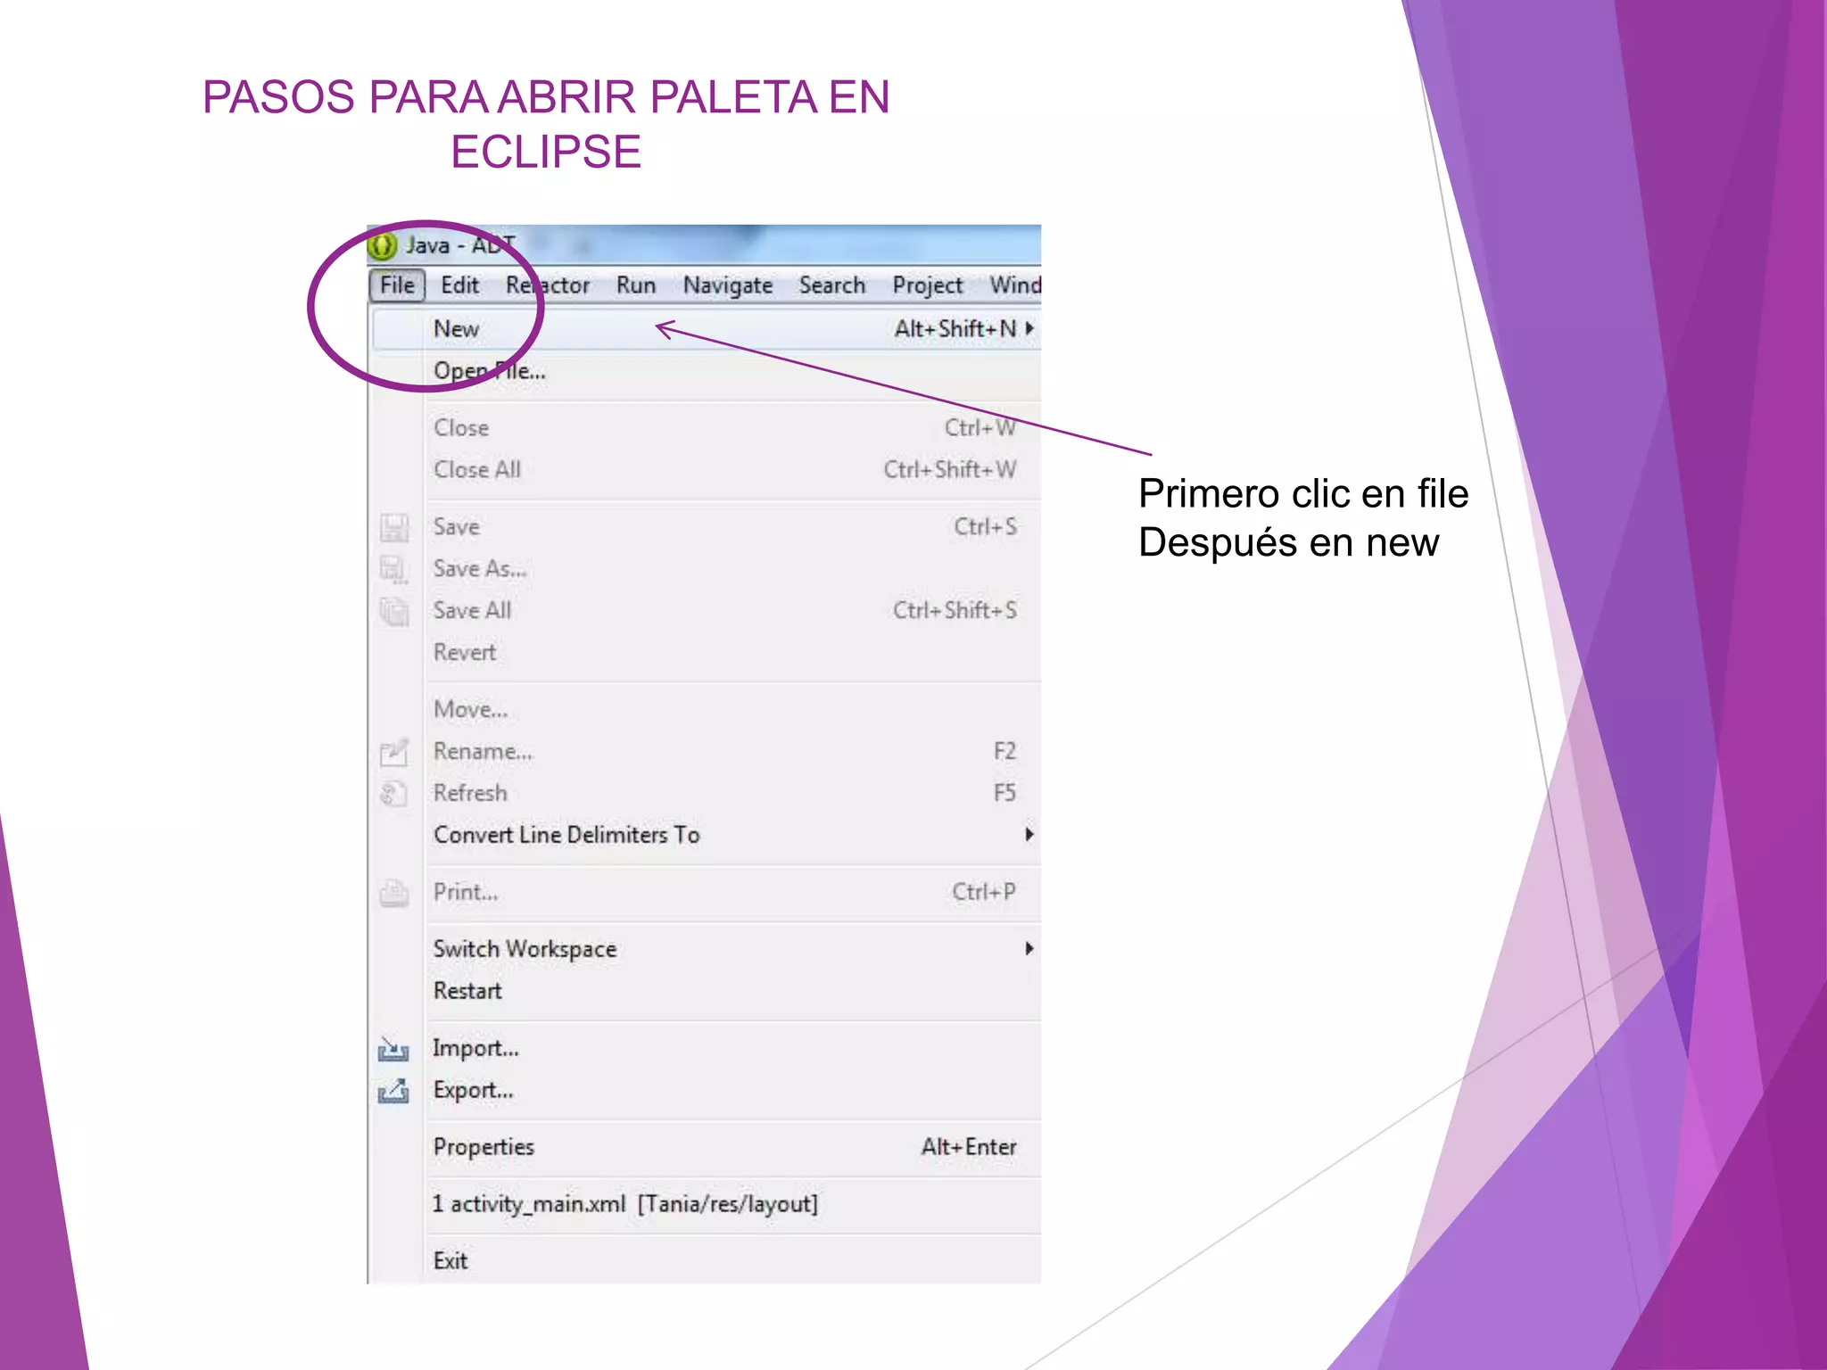Click the Refresh icon in File menu
Screen dimensions: 1827x1370
(394, 794)
